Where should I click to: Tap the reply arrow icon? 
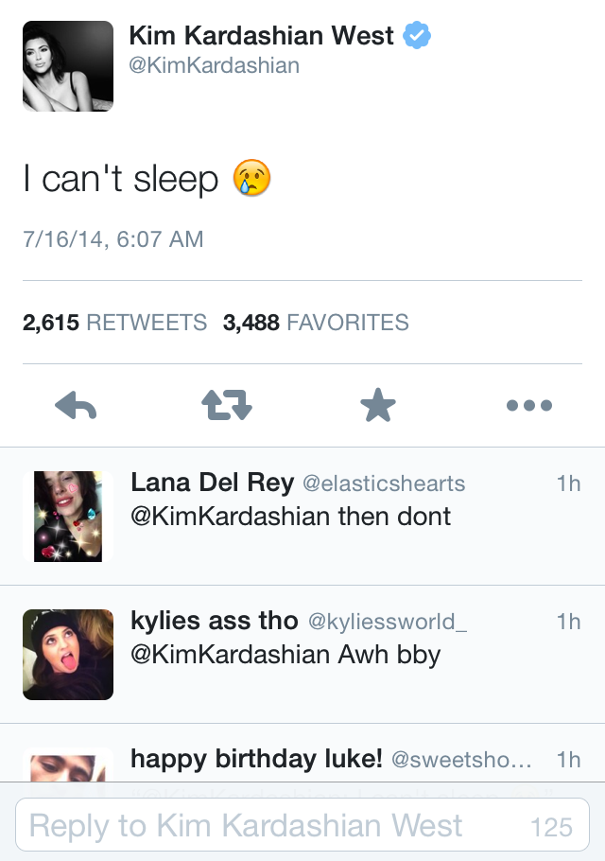click(77, 406)
